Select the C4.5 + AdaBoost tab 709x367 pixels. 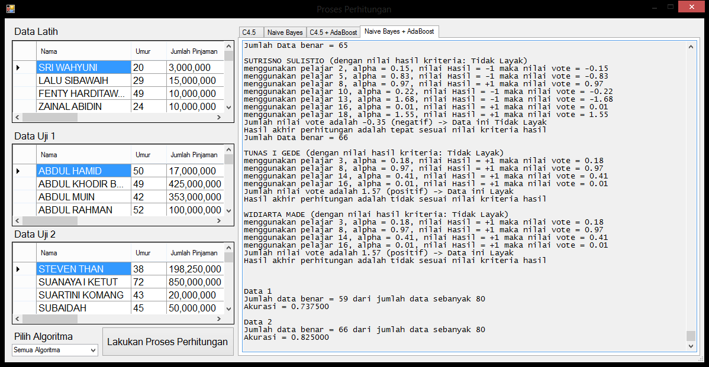pos(333,33)
